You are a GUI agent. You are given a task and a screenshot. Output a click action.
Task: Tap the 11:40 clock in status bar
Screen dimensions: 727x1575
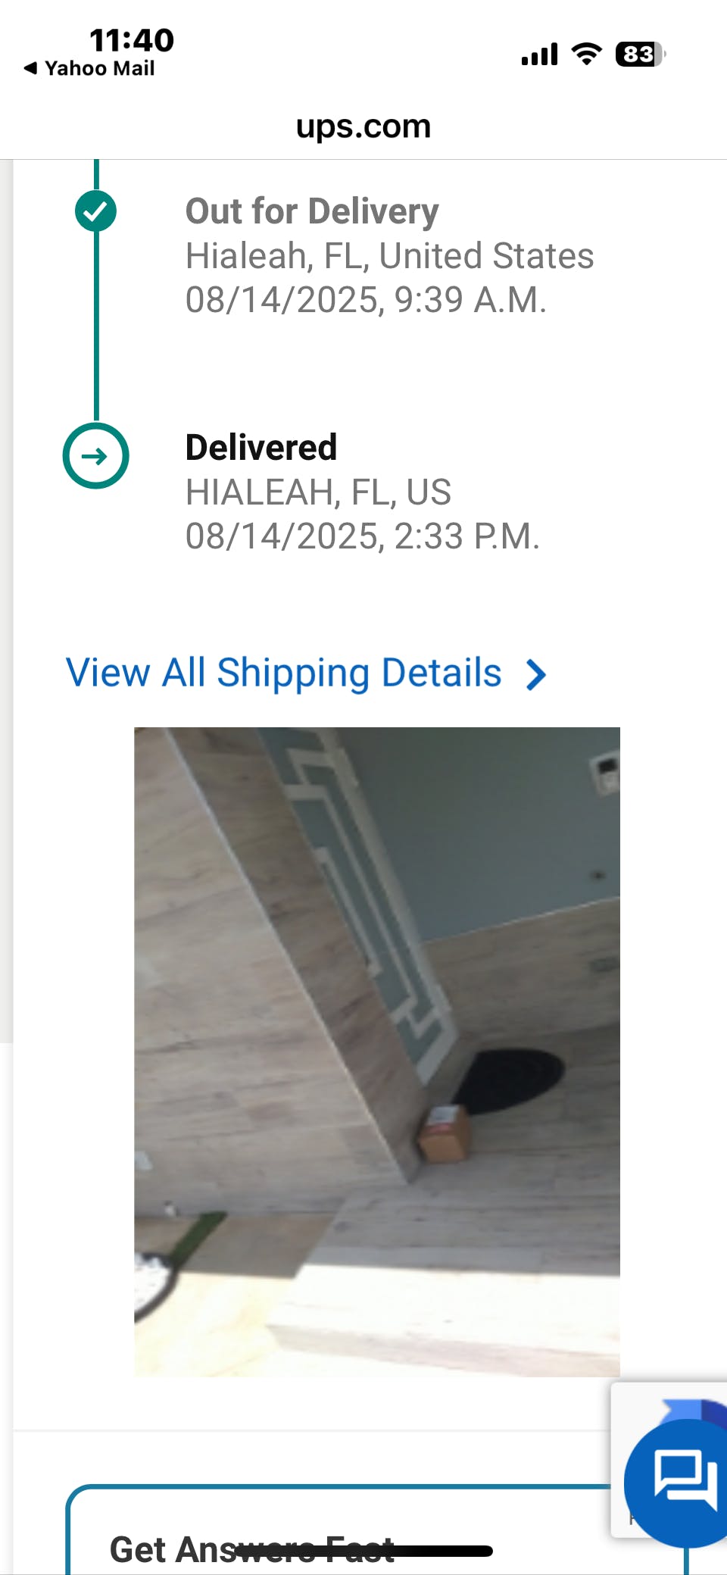click(132, 39)
